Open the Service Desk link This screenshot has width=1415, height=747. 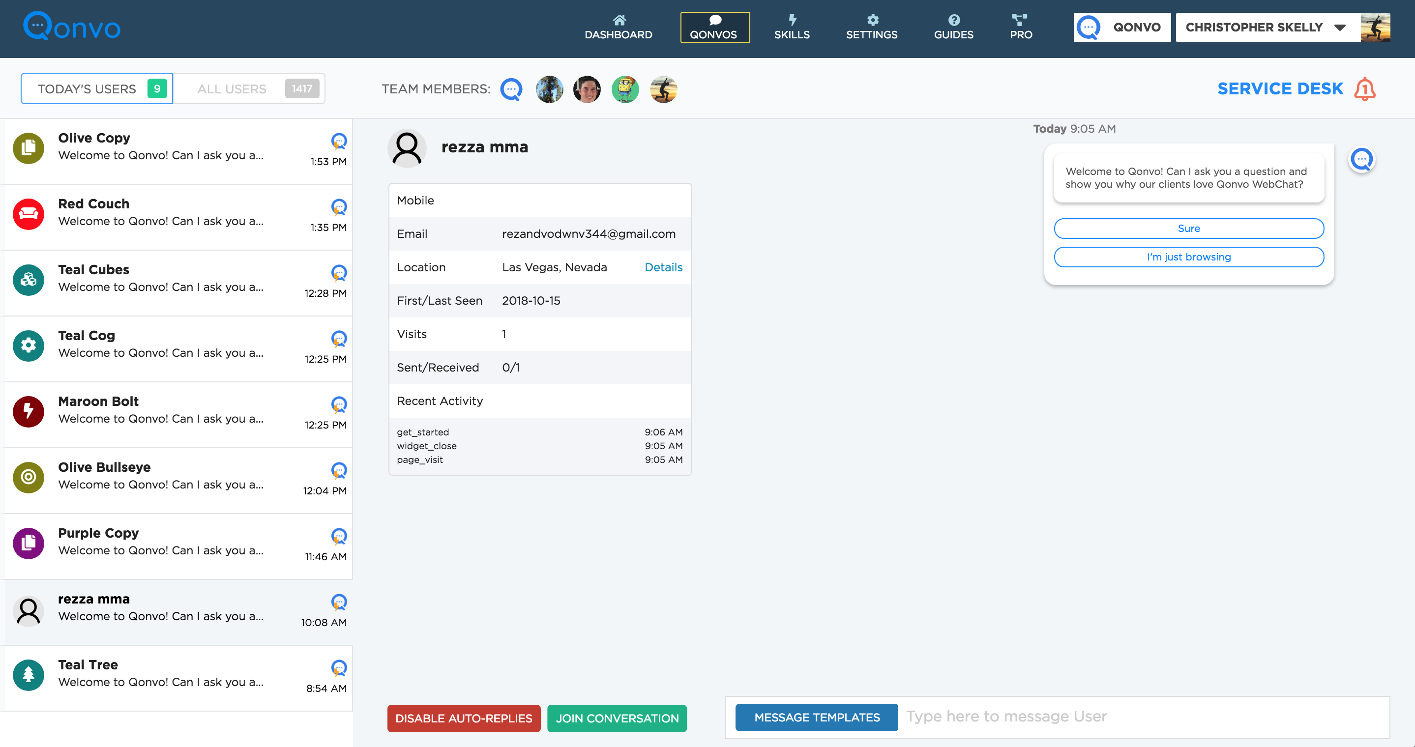pos(1280,88)
